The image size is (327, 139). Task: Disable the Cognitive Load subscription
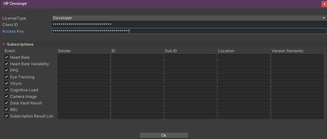(7, 90)
